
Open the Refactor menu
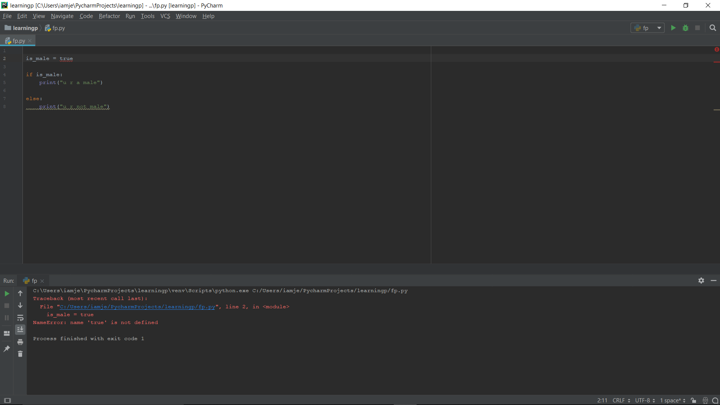coord(109,16)
